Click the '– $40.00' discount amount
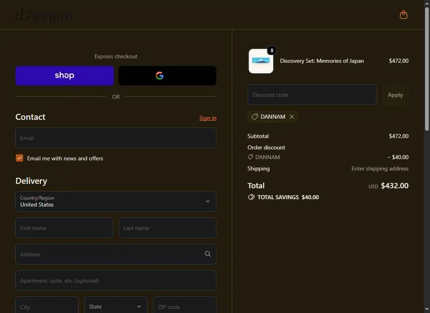Image resolution: width=430 pixels, height=313 pixels. click(x=398, y=157)
